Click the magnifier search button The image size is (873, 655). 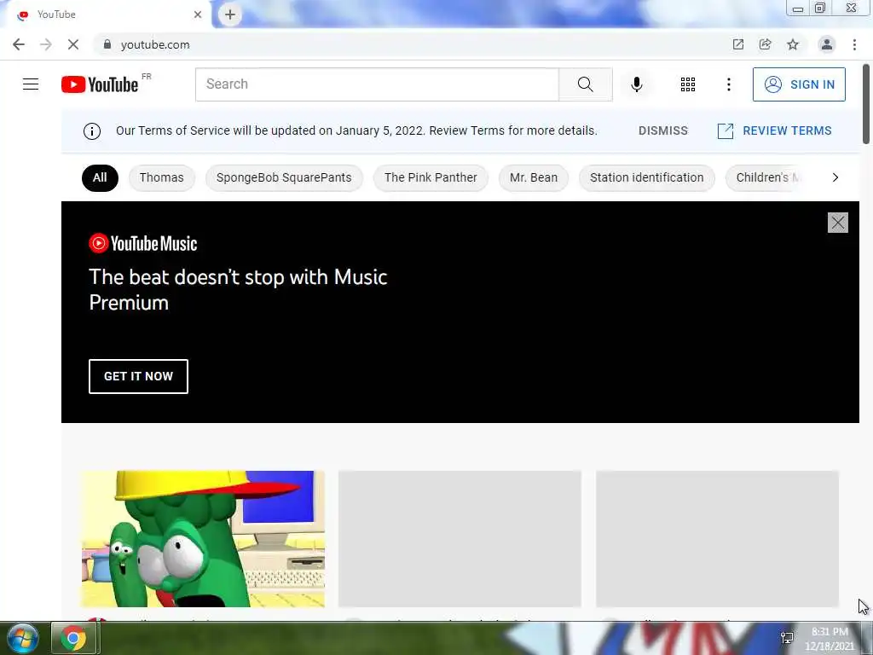585,84
